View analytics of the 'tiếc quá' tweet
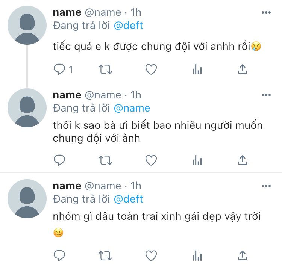The image size is (282, 266). coord(197,69)
